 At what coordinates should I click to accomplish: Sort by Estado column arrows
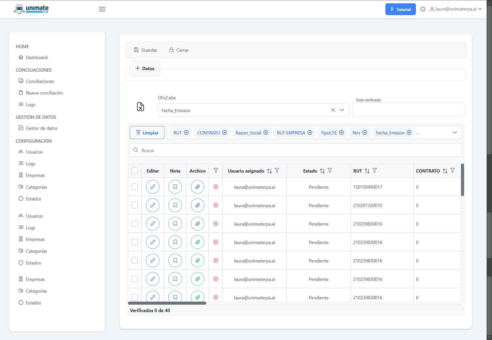pyautogui.click(x=322, y=171)
